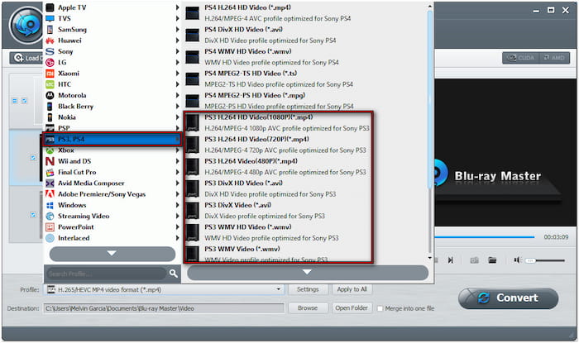The image size is (579, 343).
Task: Mute audio with the speaker icon
Action: 517,260
